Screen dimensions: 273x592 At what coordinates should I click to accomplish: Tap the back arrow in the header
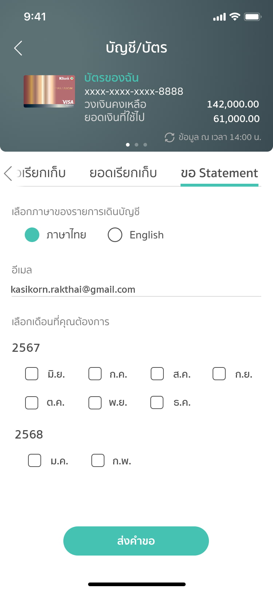point(18,48)
